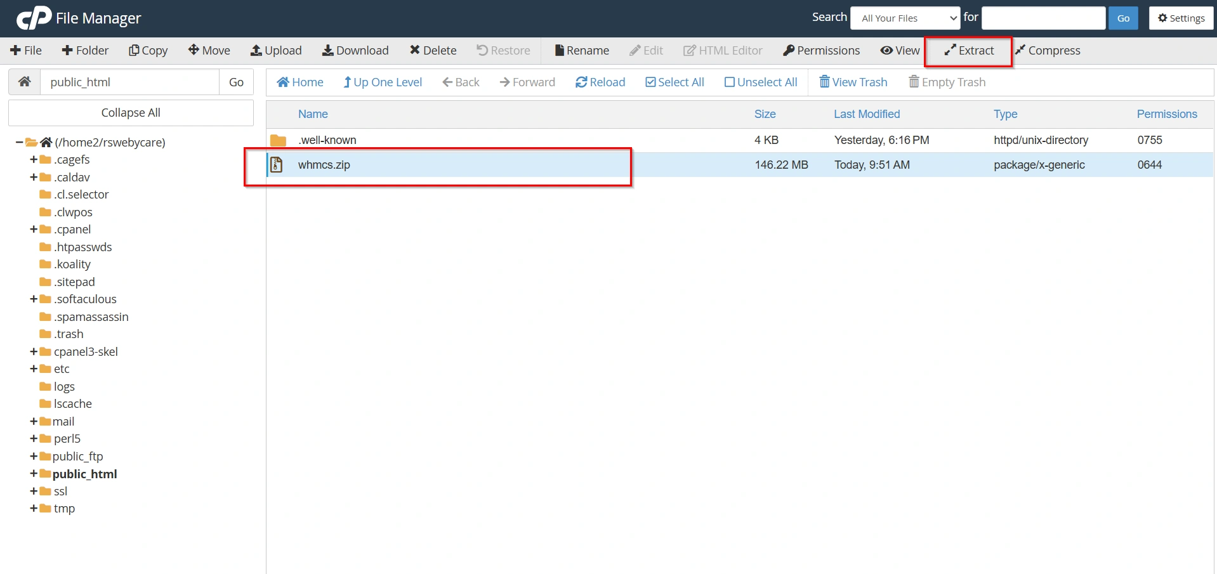The width and height of the screenshot is (1217, 574).
Task: Collapse the /home2/rswebycare root node
Action: coord(20,142)
